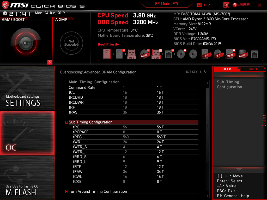Select the UEFI optical disc boot icon

181,54
